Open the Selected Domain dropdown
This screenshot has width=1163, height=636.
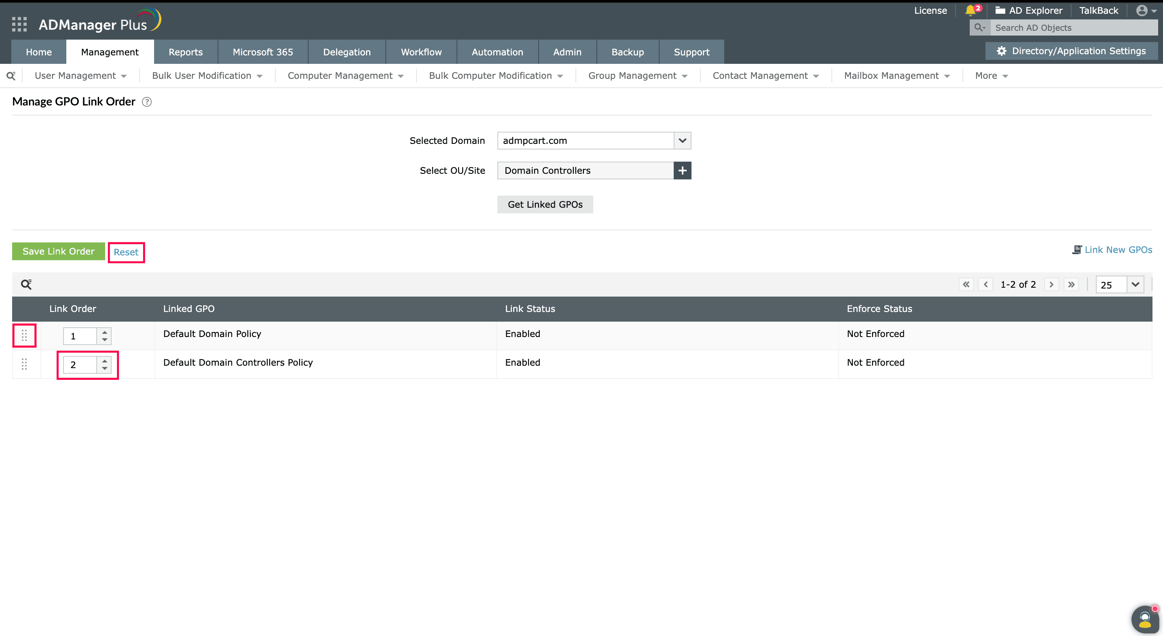[x=682, y=140]
